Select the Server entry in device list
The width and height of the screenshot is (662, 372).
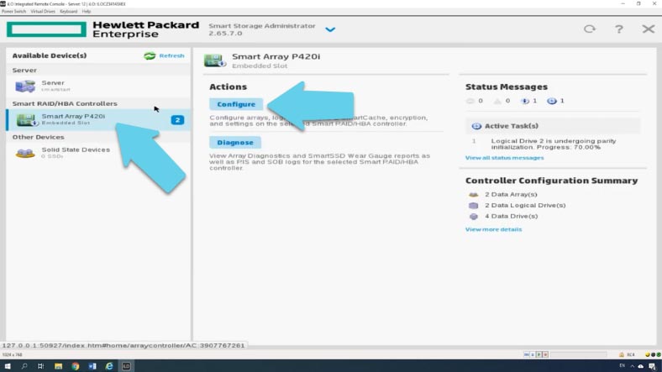98,86
